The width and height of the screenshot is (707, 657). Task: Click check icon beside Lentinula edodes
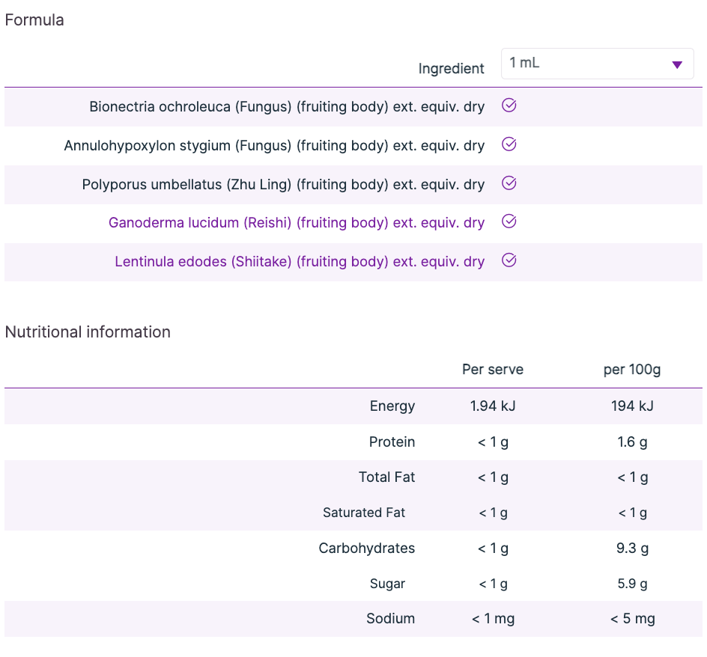click(x=509, y=260)
